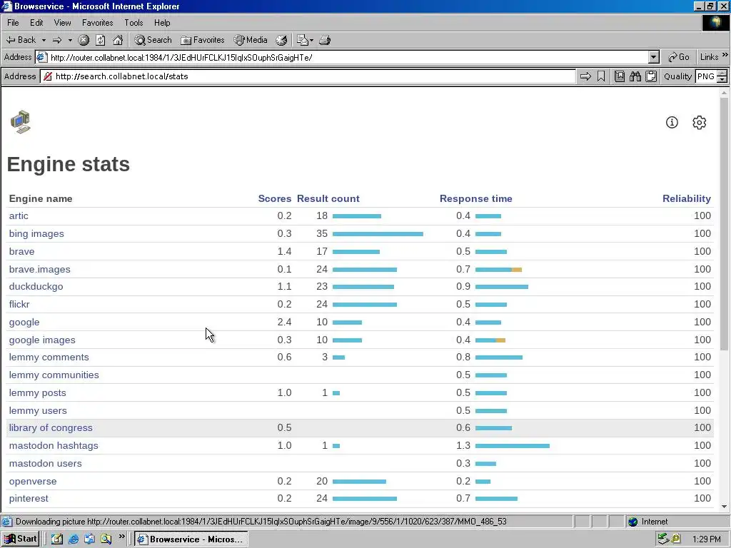Image resolution: width=731 pixels, height=548 pixels.
Task: Open the View menu
Action: 62,23
